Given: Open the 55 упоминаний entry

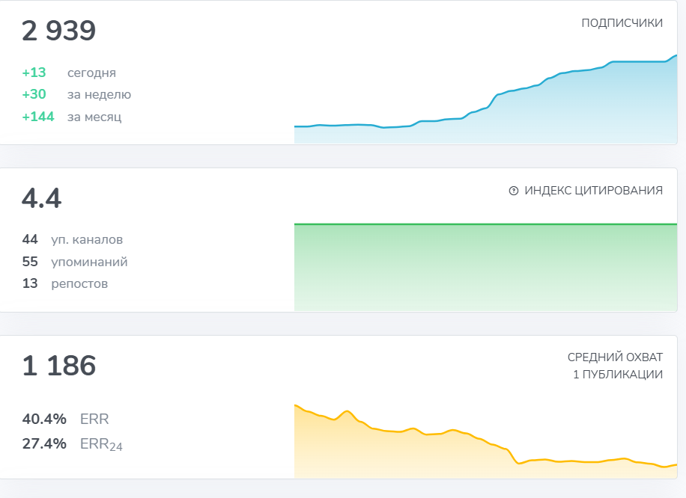Looking at the screenshot, I should 75,262.
